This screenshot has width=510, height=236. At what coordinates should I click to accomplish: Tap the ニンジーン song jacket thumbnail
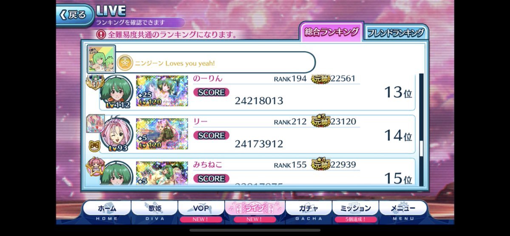[101, 58]
